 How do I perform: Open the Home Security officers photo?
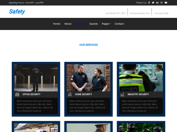[x=88, y=78]
